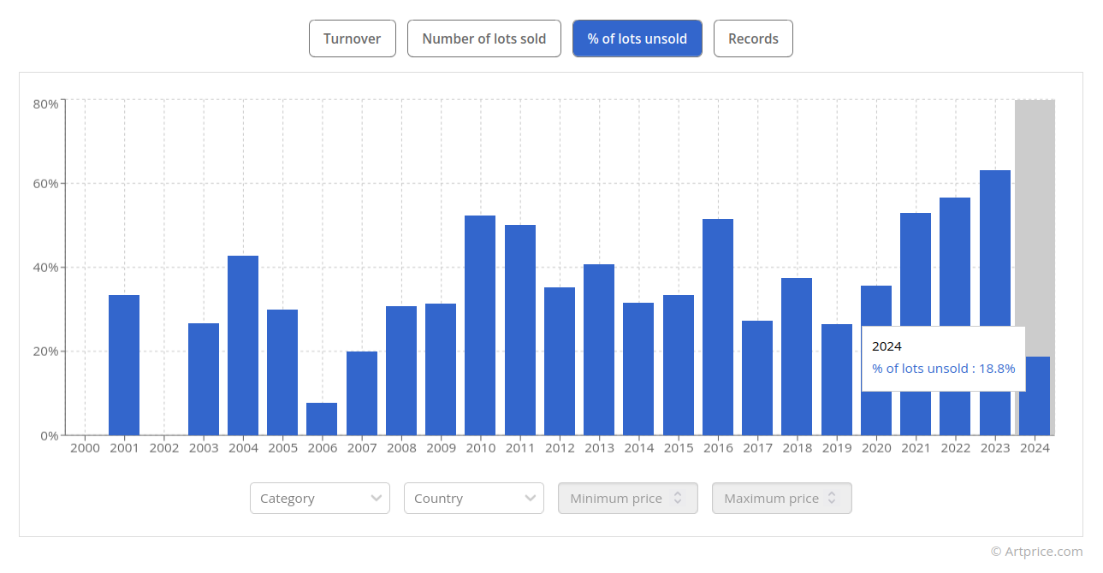Click the % of lots unsold tab
The height and width of the screenshot is (573, 1103).
(637, 38)
